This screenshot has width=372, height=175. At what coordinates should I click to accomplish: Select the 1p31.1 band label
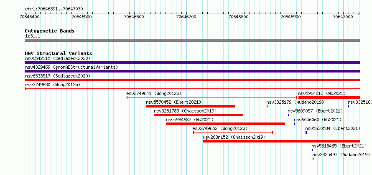click(33, 36)
